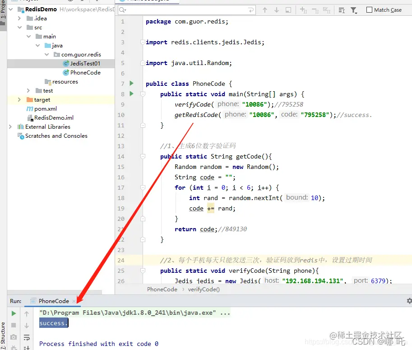Image resolution: width=412 pixels, height=350 pixels.
Task: Open the Structure tool window tab
Action: click(3, 336)
